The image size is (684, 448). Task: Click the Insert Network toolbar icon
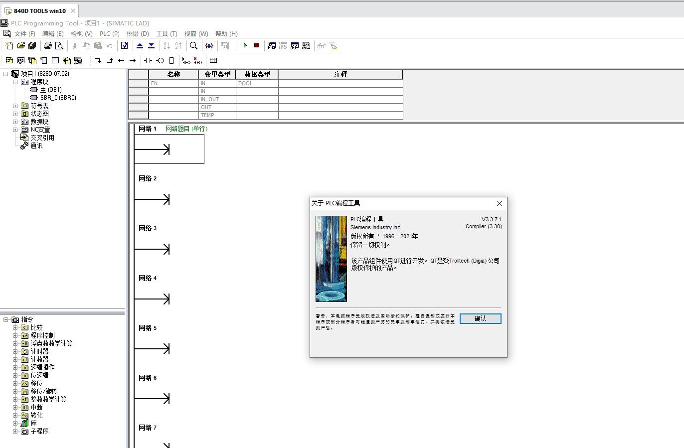click(186, 61)
